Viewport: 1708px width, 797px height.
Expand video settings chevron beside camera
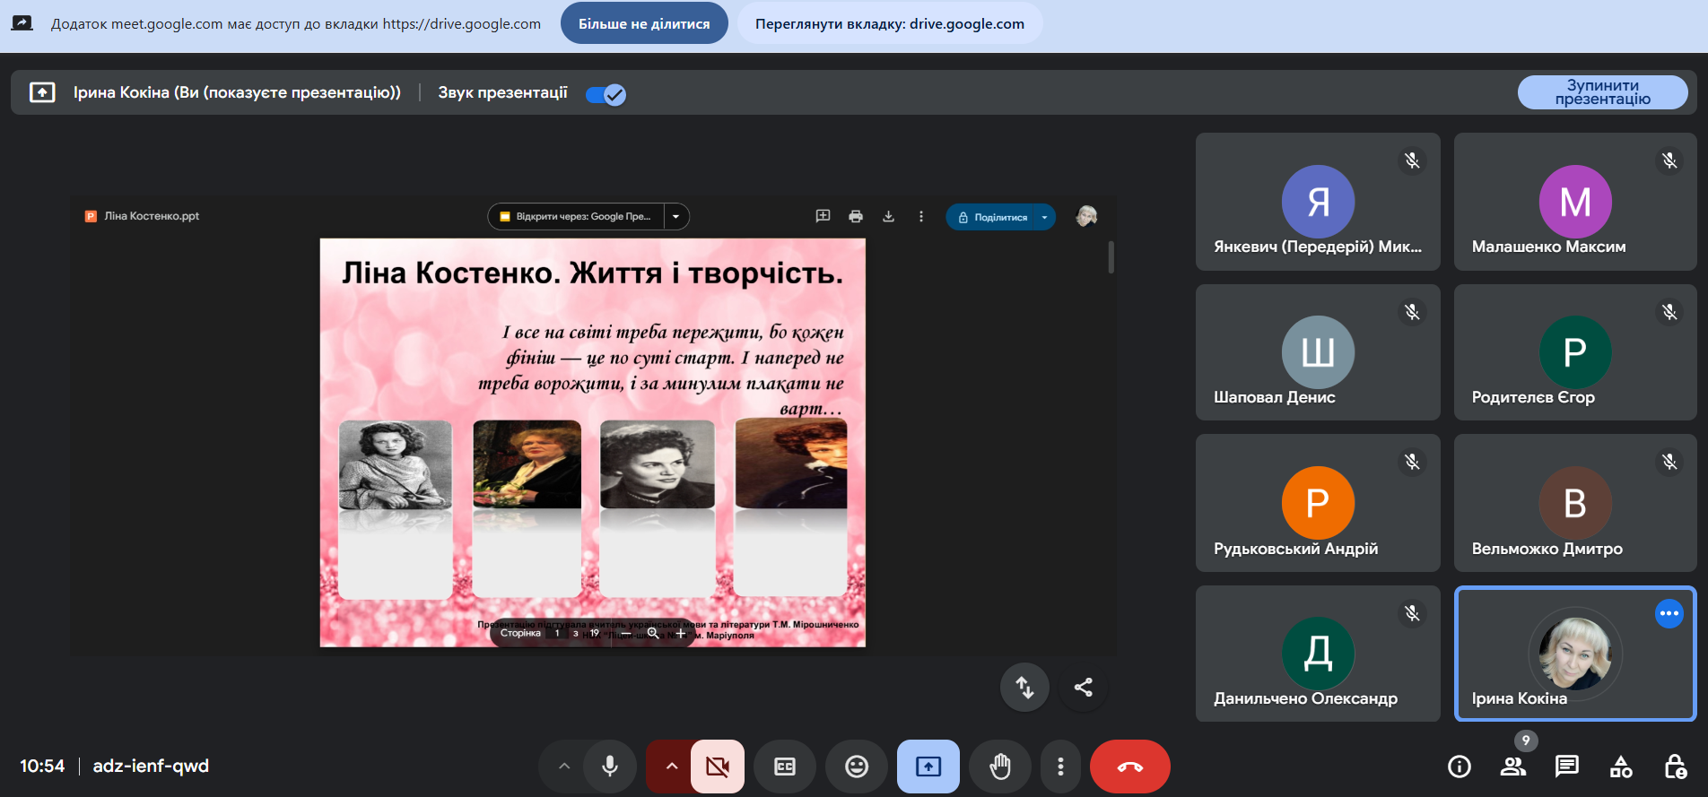pos(671,767)
